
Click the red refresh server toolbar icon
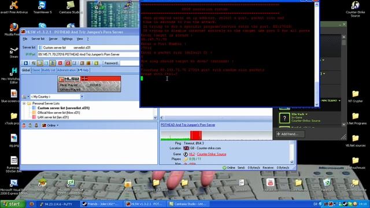click(x=68, y=63)
